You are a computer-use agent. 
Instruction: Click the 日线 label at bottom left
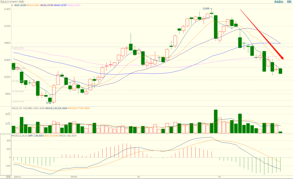8,177
